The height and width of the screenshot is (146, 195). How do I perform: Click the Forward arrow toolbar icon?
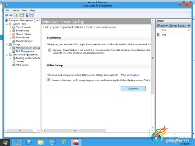pos(11,15)
